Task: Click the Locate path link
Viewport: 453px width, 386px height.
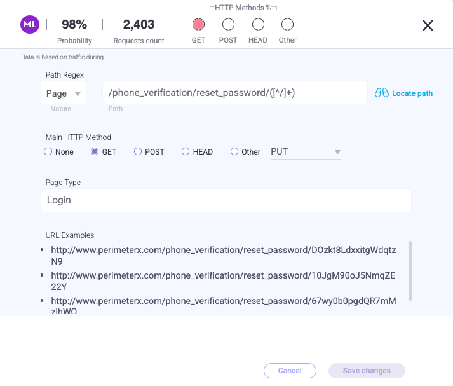Action: point(412,93)
